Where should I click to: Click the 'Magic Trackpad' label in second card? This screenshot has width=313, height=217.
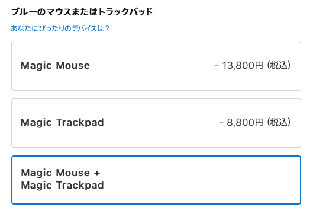pos(62,122)
